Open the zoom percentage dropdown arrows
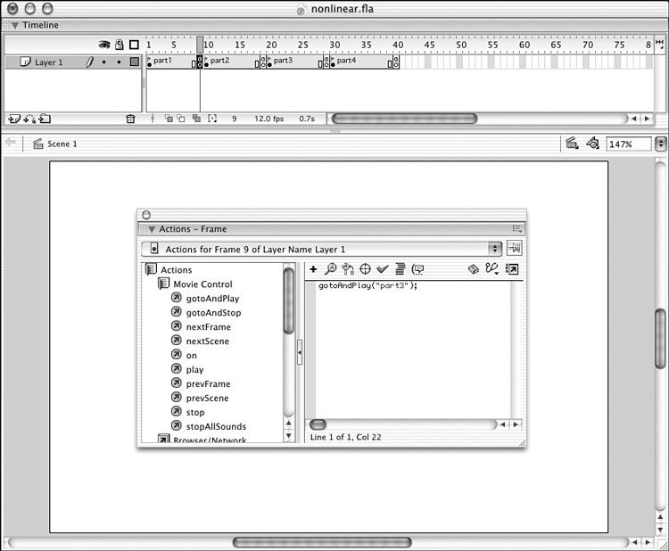Screen dimensions: 669x551 click(660, 144)
